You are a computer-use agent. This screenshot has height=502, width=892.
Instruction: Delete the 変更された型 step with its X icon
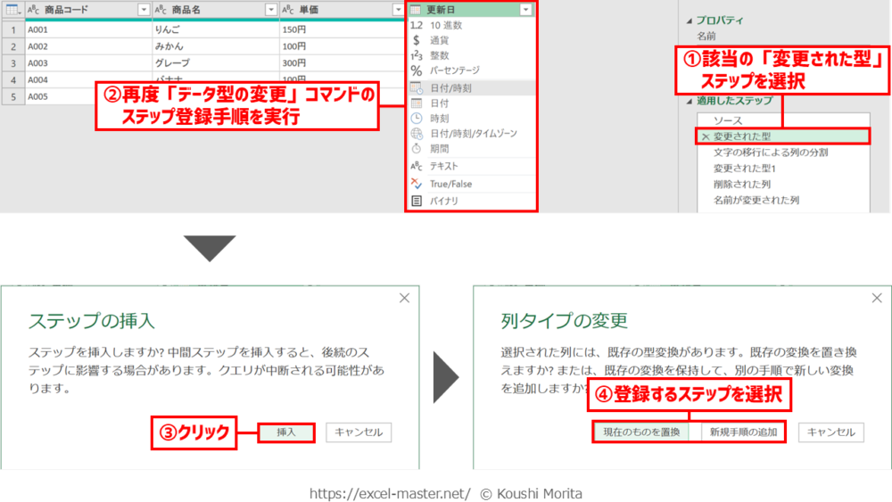pyautogui.click(x=706, y=136)
